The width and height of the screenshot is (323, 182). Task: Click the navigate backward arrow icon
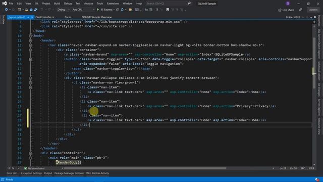click(x=7, y=10)
